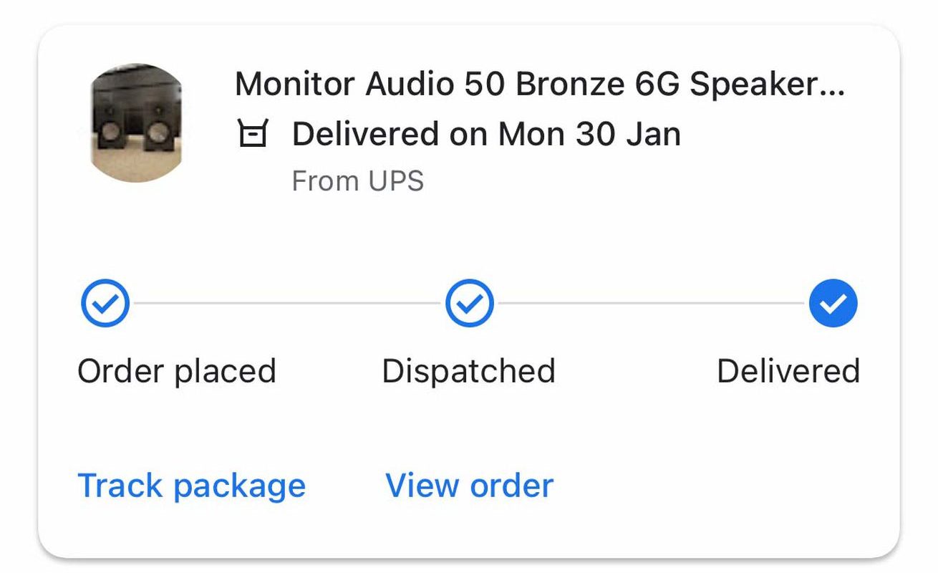938x573 pixels.
Task: Click the Order placed step label
Action: coord(177,371)
